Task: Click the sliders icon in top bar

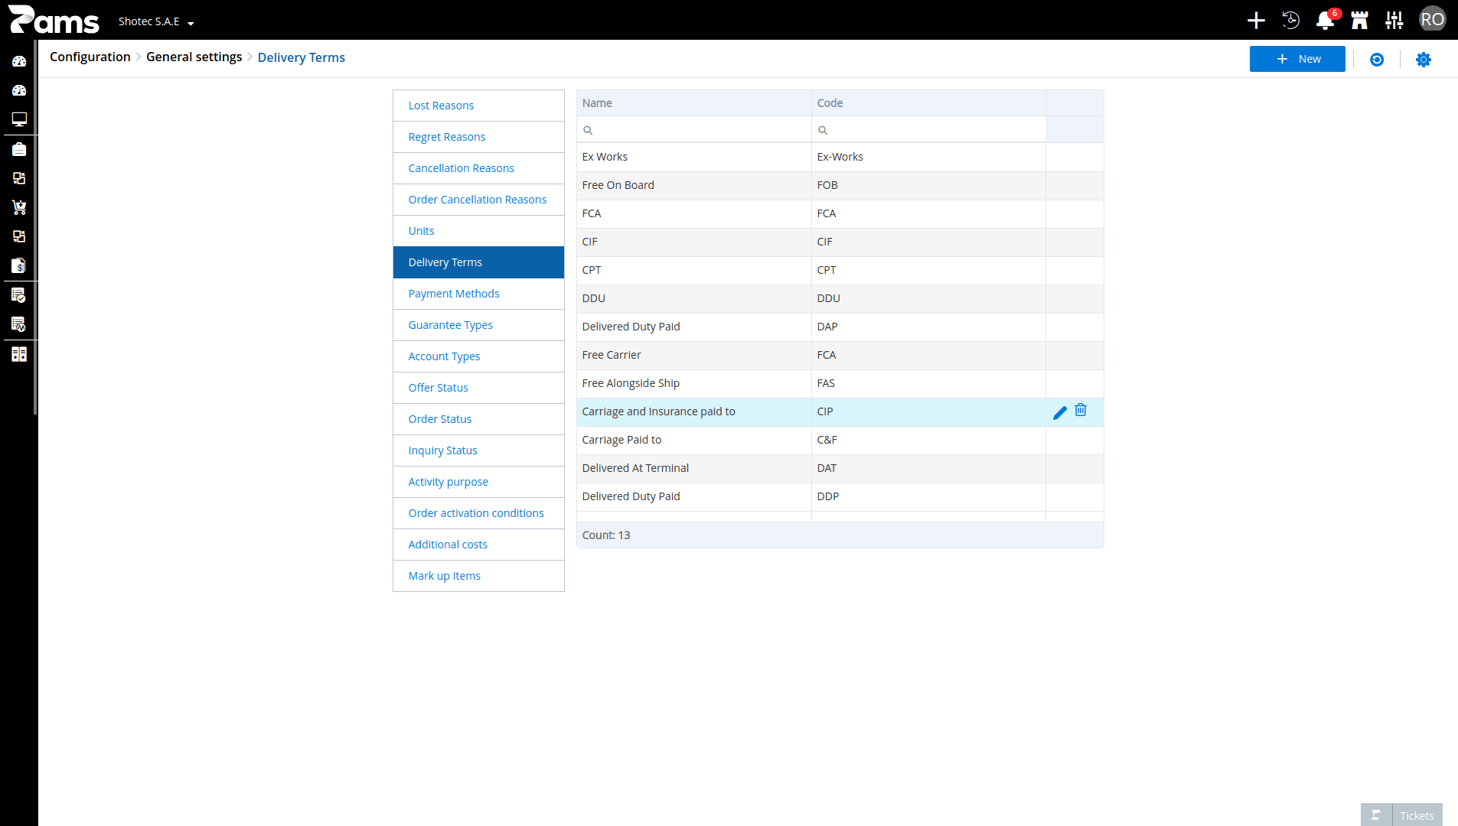Action: pyautogui.click(x=1394, y=21)
